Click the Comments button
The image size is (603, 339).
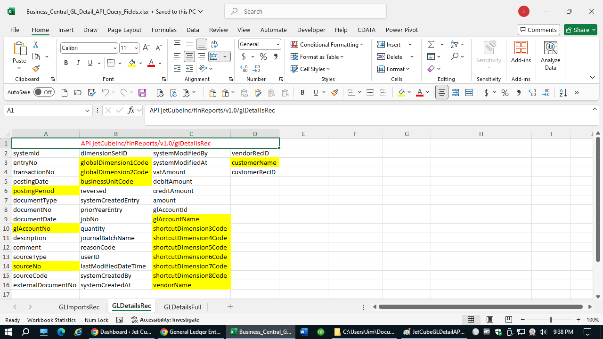tap(538, 30)
